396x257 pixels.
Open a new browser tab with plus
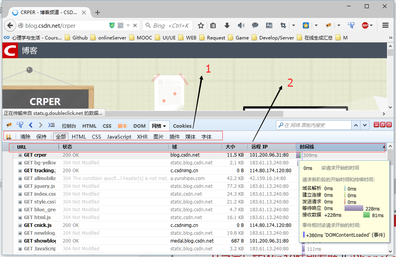[x=98, y=12]
